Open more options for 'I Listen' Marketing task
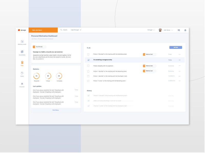This screenshot has width=205, height=153. coord(180,81)
